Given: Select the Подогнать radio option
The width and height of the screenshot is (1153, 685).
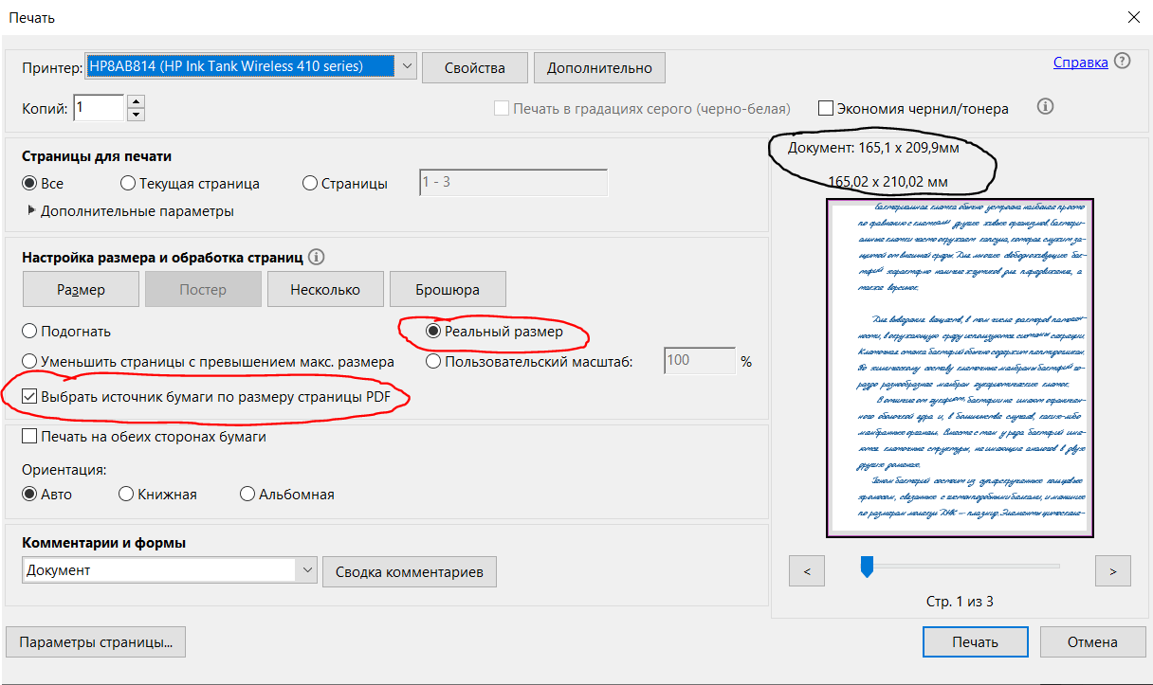Looking at the screenshot, I should click(x=30, y=332).
